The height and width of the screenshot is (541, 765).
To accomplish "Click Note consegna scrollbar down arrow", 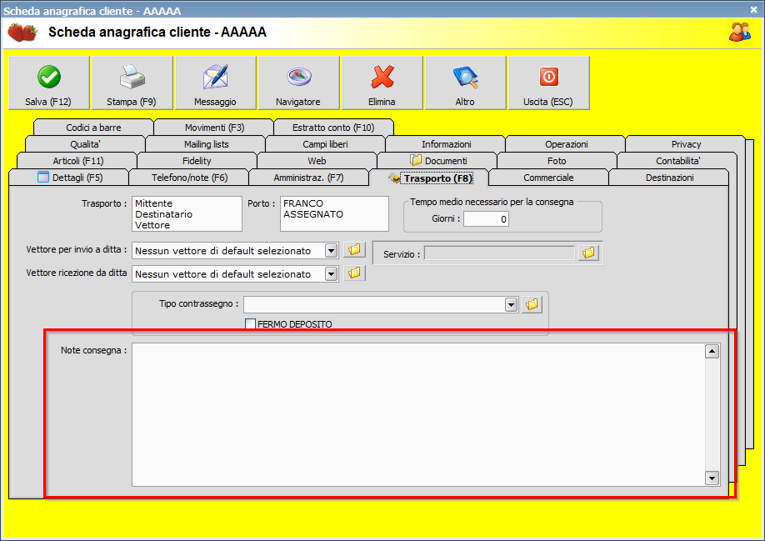I will 712,478.
